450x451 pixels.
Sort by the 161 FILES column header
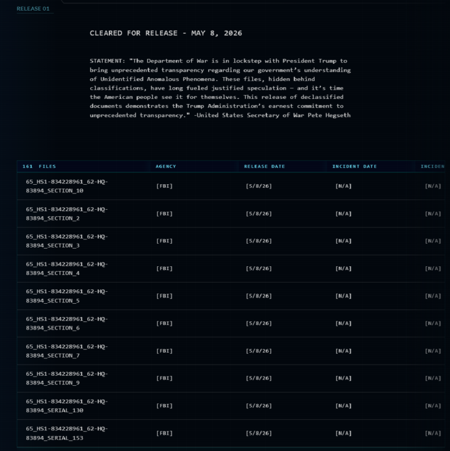tap(39, 166)
